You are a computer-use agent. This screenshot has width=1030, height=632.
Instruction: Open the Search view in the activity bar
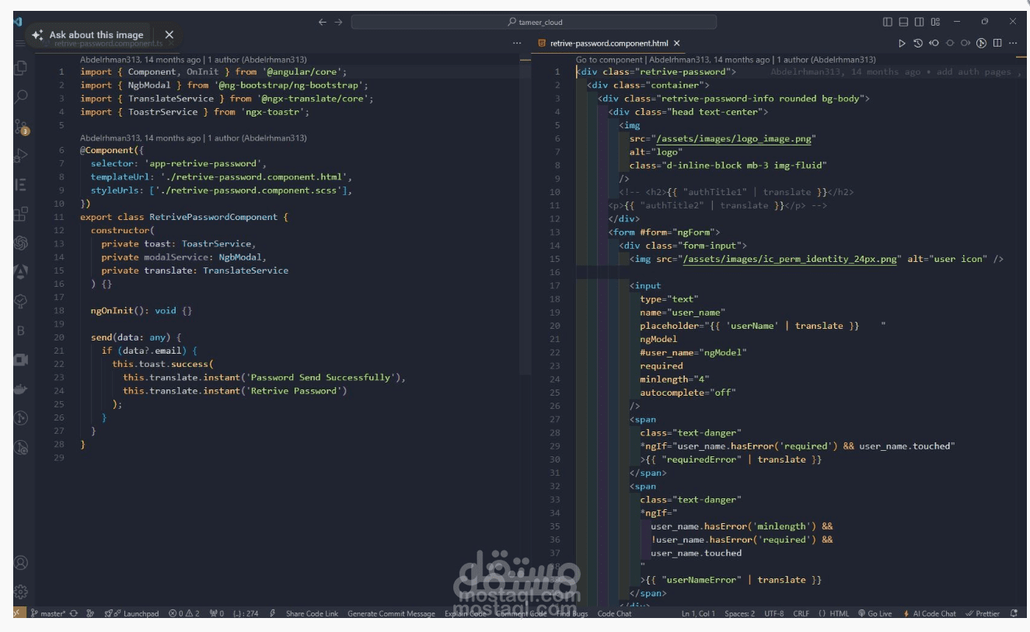[21, 97]
